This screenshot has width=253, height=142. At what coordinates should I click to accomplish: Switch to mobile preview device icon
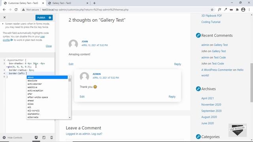click(x=52, y=138)
